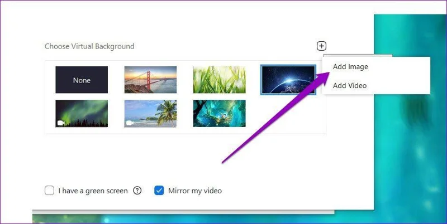Select the Earth from space background
The height and width of the screenshot is (224, 447).
pyautogui.click(x=288, y=80)
